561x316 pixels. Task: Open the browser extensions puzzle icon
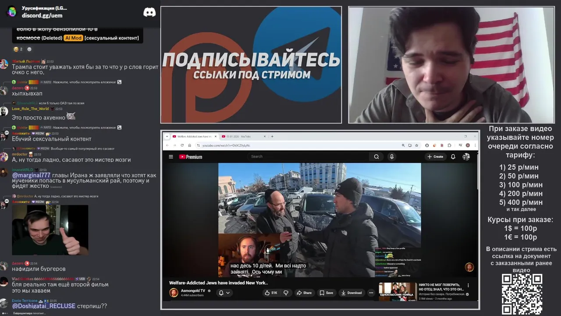(x=450, y=145)
